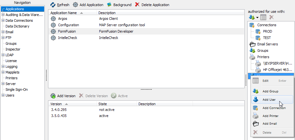Select version 3.5.0.435 row
Image resolution: width=295 pixels, height=140 pixels.
(x=146, y=116)
